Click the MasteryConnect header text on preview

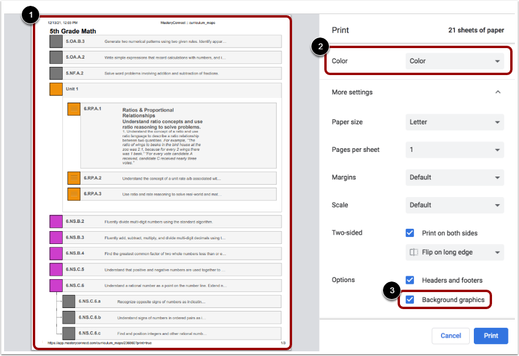tap(188, 23)
